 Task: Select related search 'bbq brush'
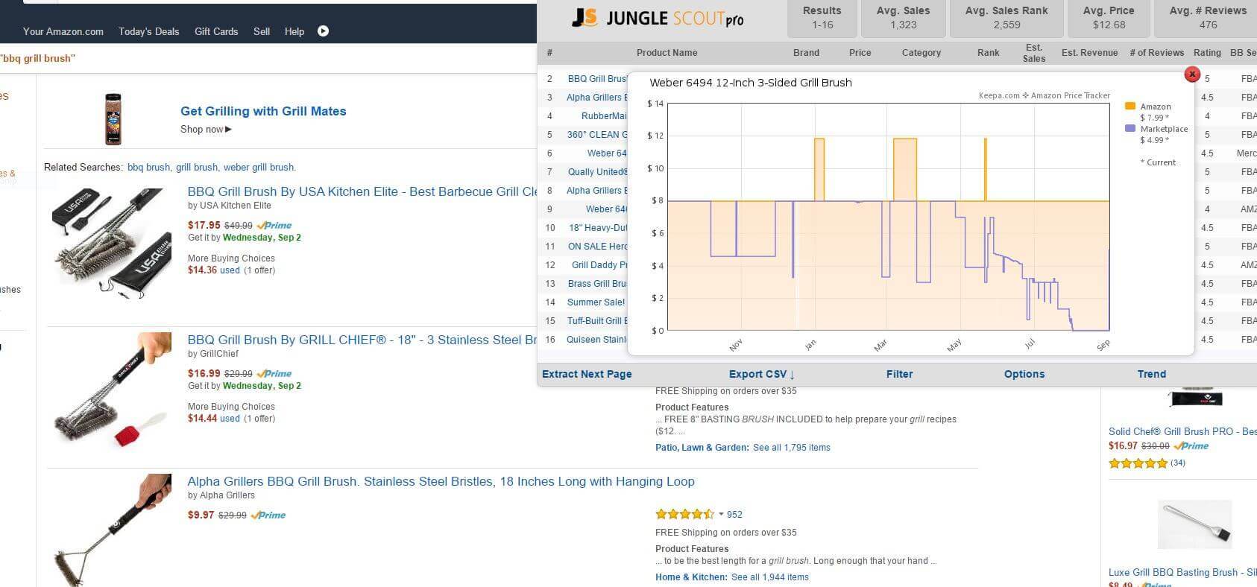(x=148, y=168)
